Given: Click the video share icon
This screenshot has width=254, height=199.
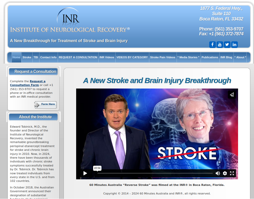Looking at the screenshot, I should click(232, 95).
